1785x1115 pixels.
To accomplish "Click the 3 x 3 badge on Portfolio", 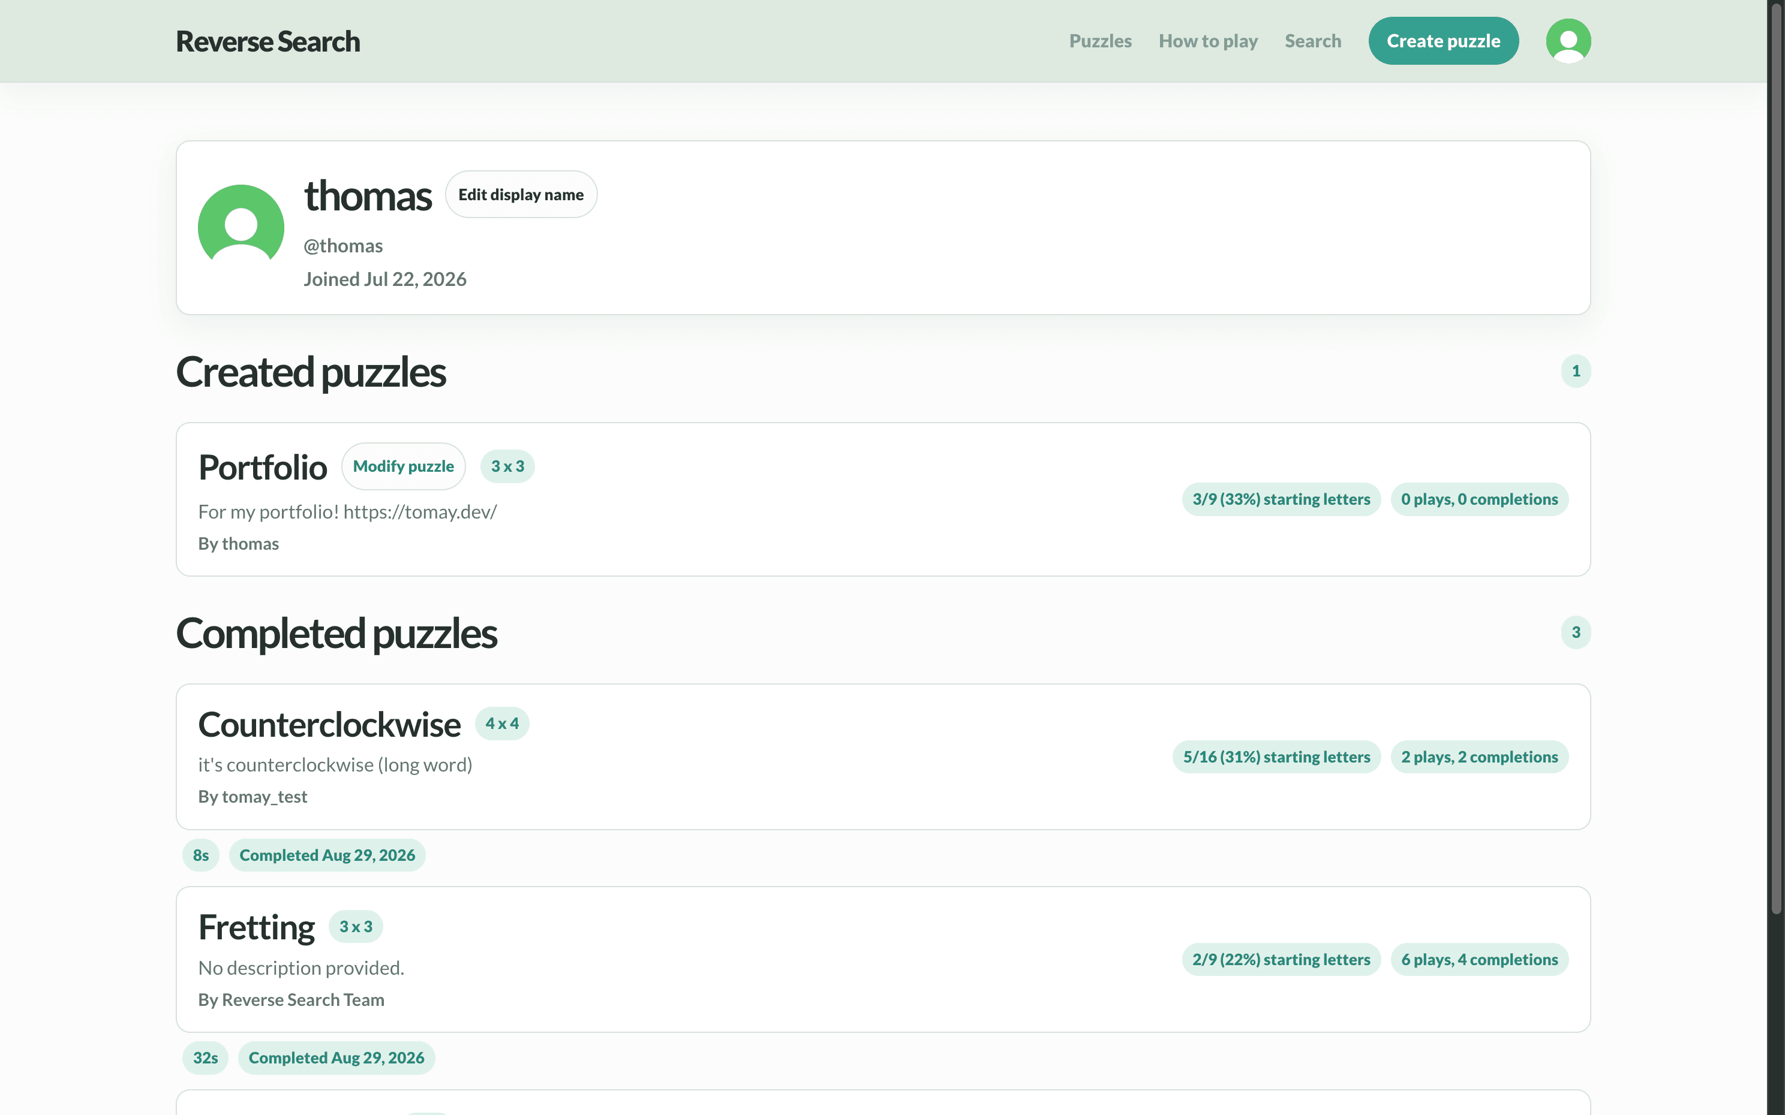I will [x=507, y=466].
